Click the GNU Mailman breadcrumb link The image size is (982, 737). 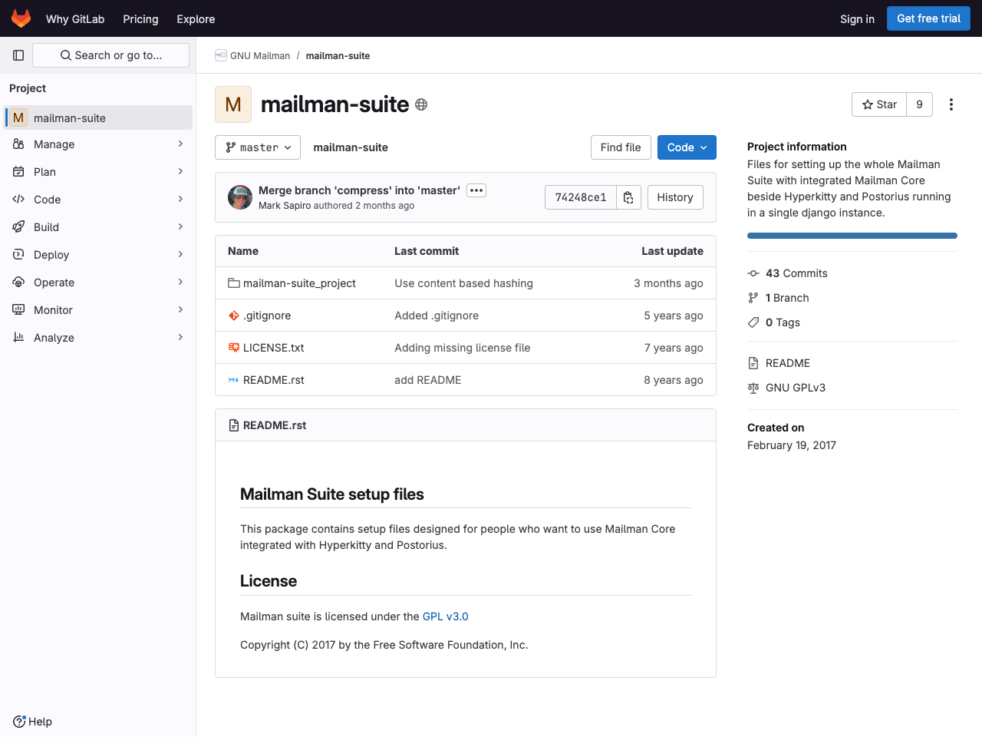(x=260, y=56)
